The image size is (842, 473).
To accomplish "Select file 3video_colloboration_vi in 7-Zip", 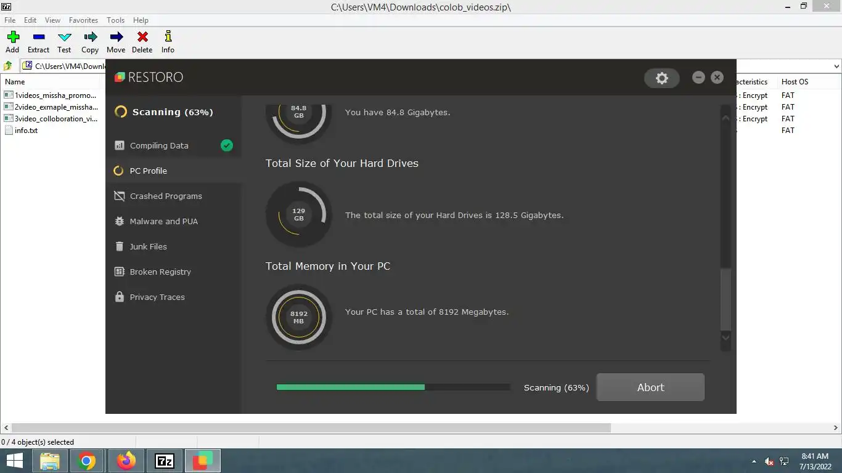I will click(x=51, y=119).
